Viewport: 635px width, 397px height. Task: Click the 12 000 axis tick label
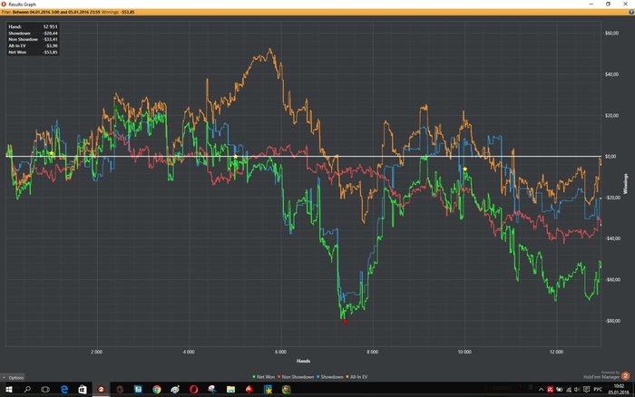click(556, 352)
